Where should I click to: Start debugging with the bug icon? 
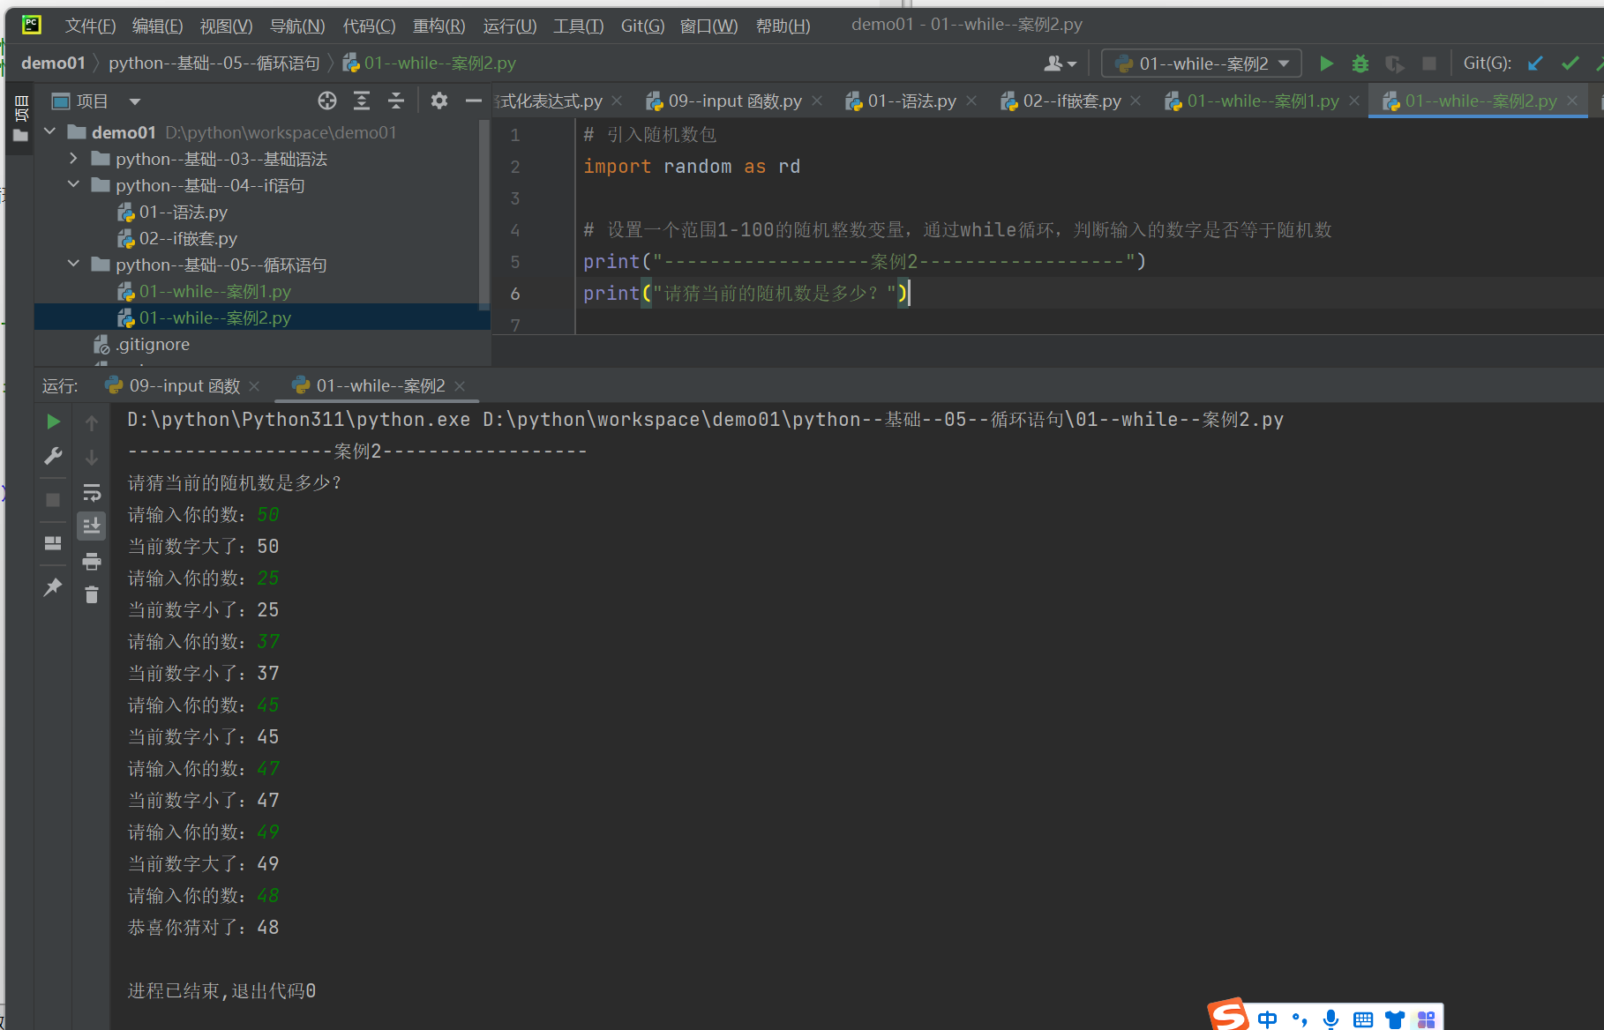coord(1360,63)
